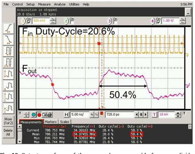Open horizontal setup with H button
195x154 pixels.
tap(66, 115)
